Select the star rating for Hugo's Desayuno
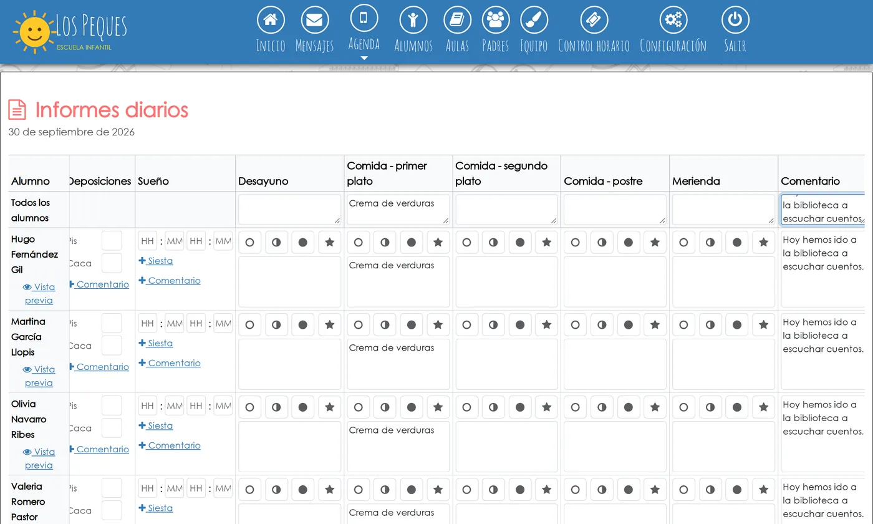873x524 pixels. coord(330,242)
